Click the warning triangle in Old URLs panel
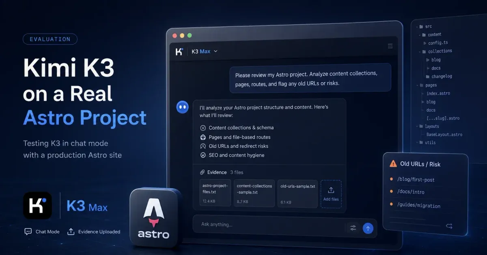 tap(393, 164)
